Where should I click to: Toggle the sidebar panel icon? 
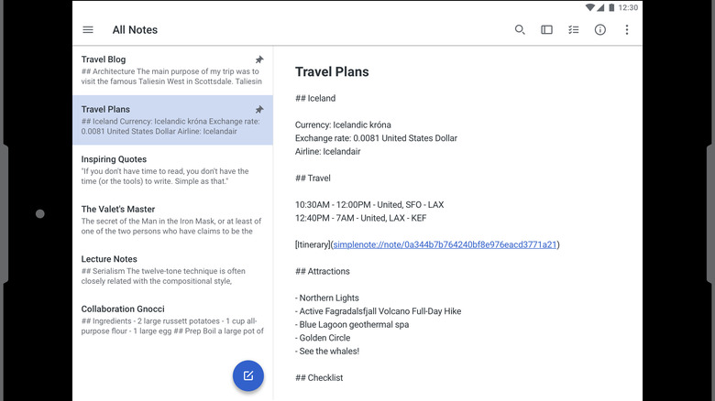pyautogui.click(x=546, y=29)
